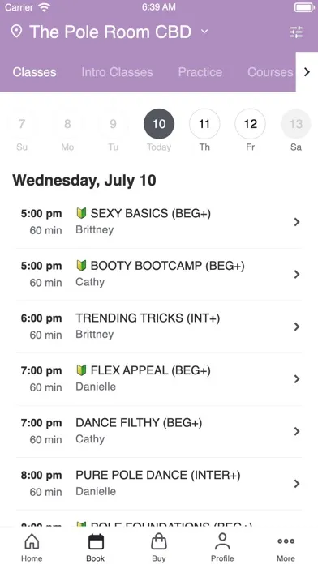Select Saturday 13 date
The image size is (318, 564).
(296, 124)
